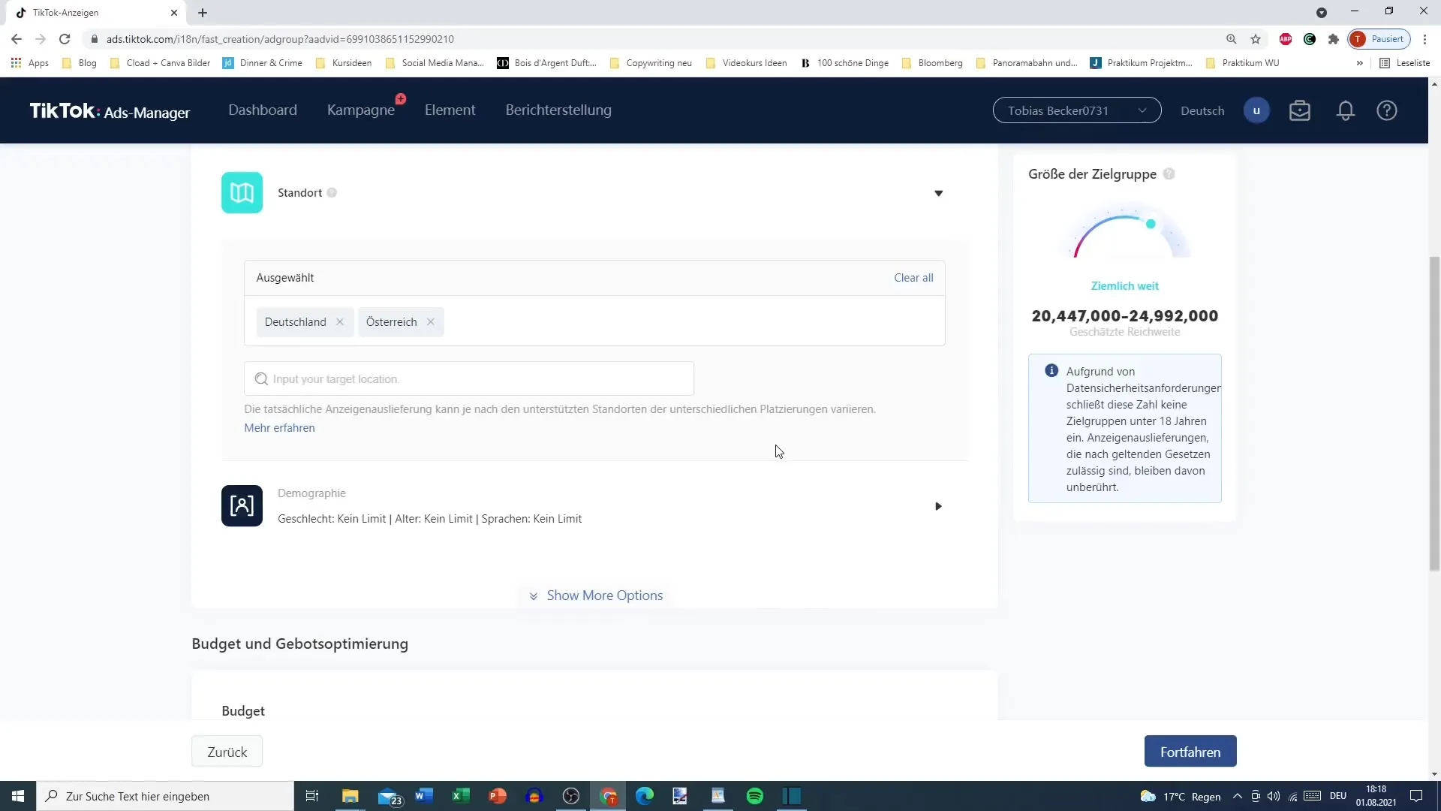Open the Tobias Becker0731 account dropdown
This screenshot has height=811, width=1441.
pyautogui.click(x=1076, y=111)
